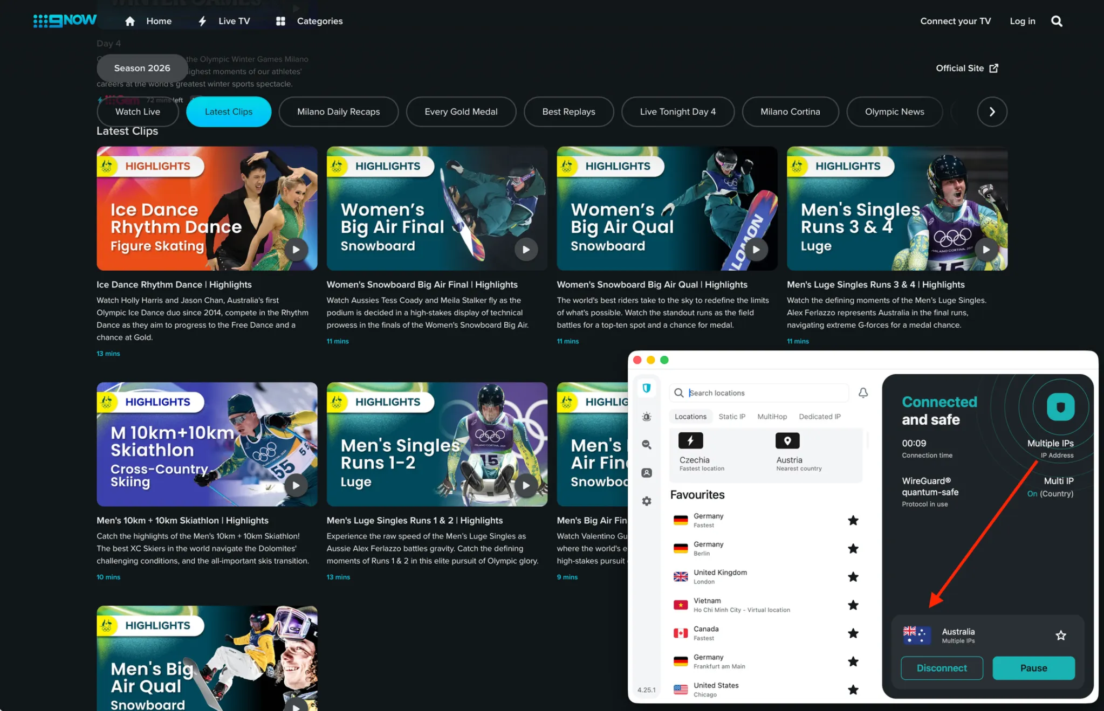Toggle the favourite star for Germany Frankfurt am Main

853,661
